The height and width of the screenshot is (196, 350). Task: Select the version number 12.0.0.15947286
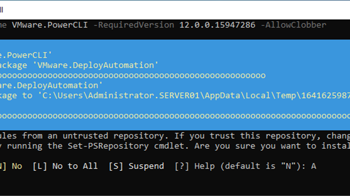coord(217,25)
